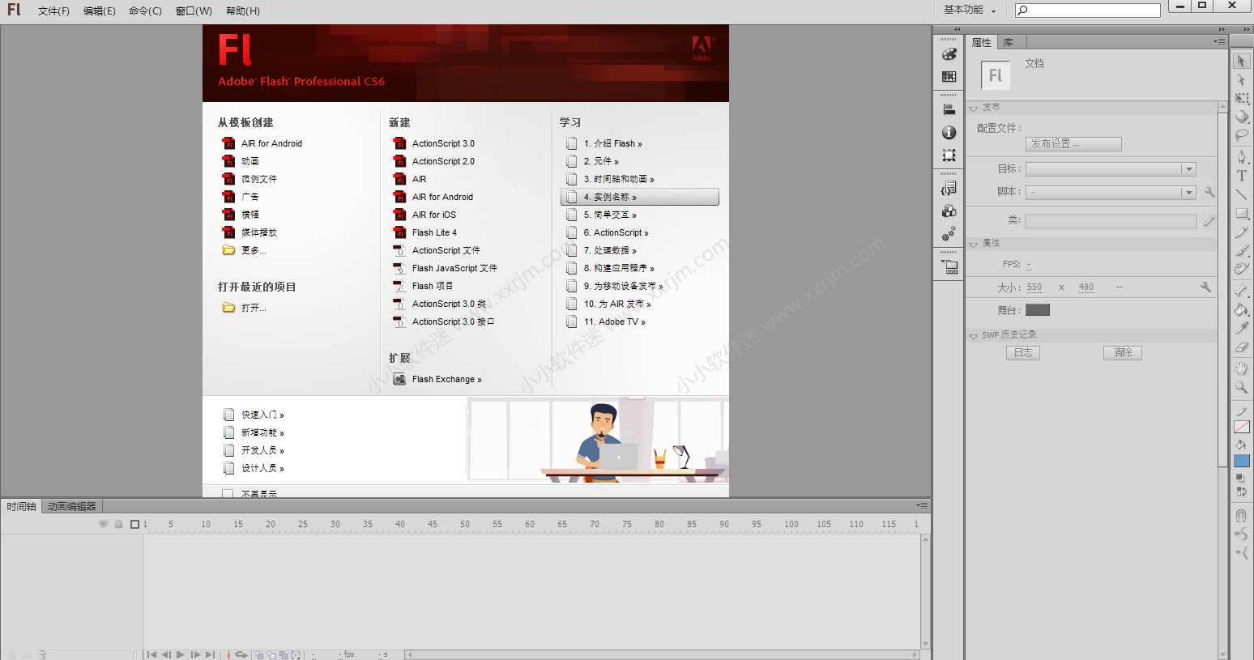Viewport: 1254px width, 660px height.
Task: Toggle edit multiple frames
Action: 284,654
